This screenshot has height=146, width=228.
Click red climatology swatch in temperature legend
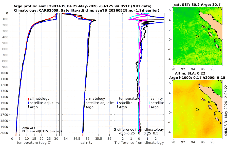(x=28, y=99)
